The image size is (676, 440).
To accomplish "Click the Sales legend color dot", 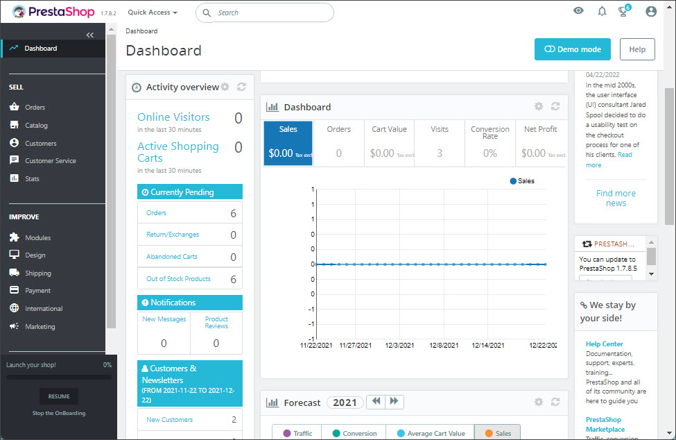I will tap(513, 180).
